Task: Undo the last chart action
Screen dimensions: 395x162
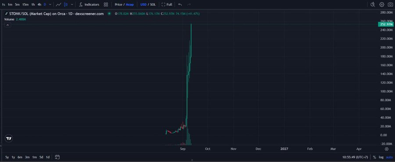Action: [180, 4]
